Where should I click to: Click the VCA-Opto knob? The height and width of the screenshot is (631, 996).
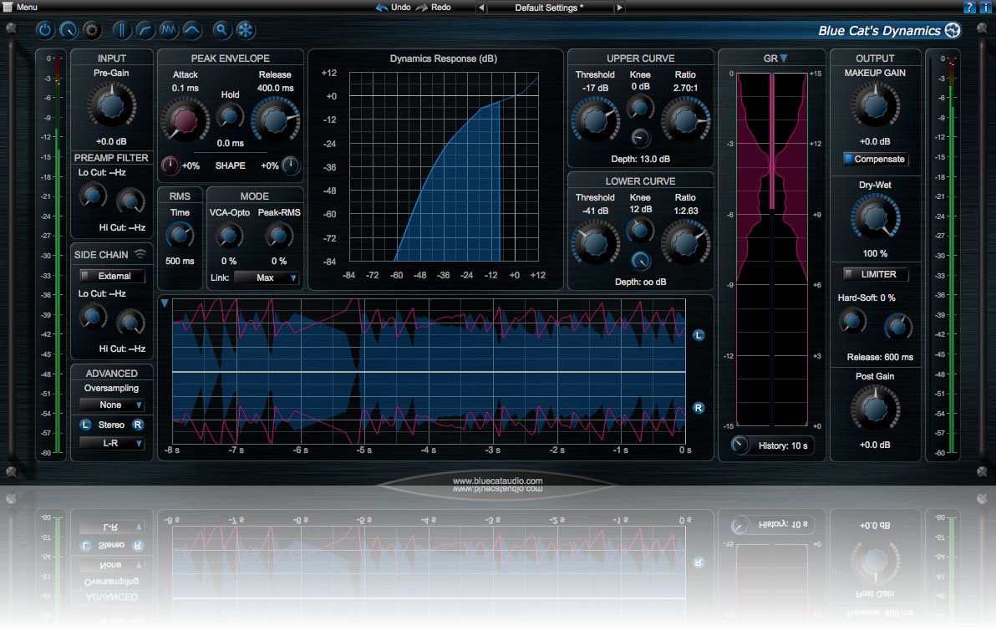228,236
